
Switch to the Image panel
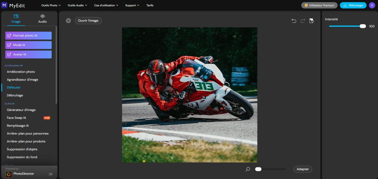[x=16, y=19]
